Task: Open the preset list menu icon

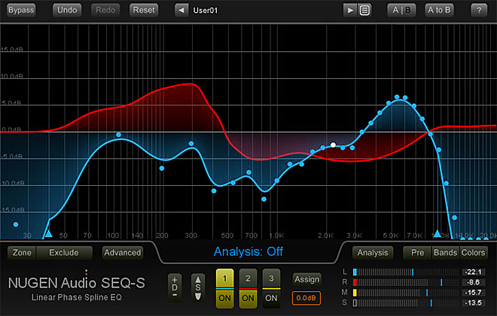Action: pyautogui.click(x=364, y=10)
